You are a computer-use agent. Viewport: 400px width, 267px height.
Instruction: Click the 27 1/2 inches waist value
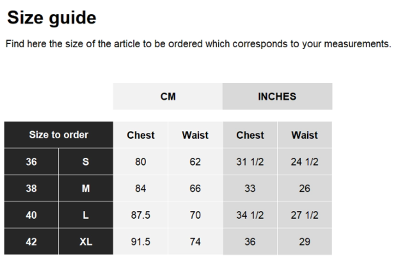[304, 215]
